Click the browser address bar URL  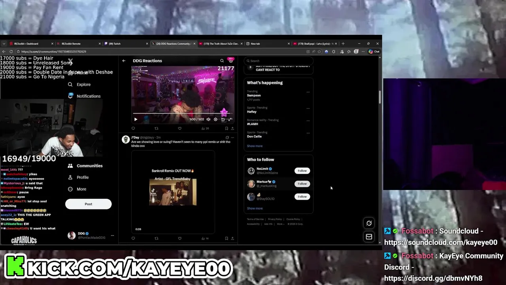(54, 51)
